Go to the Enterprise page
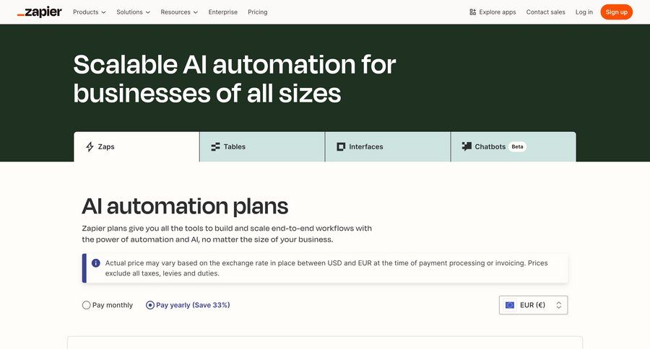The image size is (650, 349). (x=223, y=12)
